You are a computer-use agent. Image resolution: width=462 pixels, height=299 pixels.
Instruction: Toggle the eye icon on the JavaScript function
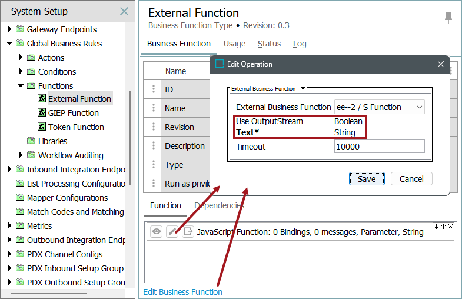(157, 232)
